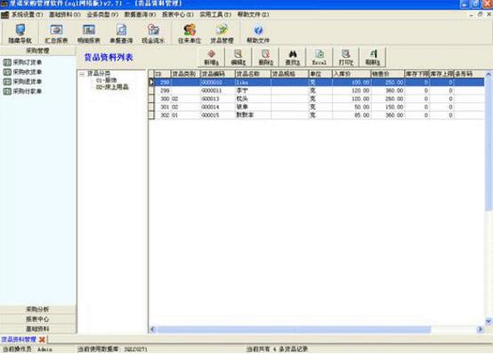Click the 往来单位 partners icon
The width and height of the screenshot is (493, 354).
click(190, 33)
